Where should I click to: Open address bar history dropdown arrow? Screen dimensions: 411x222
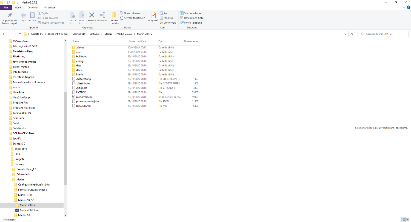tap(346, 34)
